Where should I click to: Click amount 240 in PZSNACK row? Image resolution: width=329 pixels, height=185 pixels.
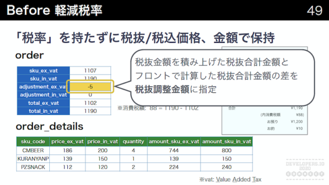tap(227, 167)
